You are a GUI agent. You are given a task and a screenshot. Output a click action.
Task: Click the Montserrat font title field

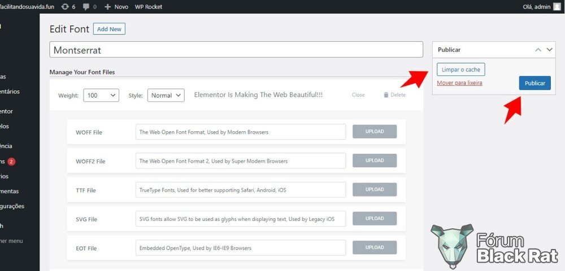236,50
